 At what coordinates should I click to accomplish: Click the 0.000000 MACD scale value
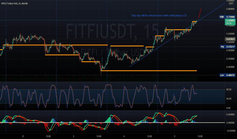click(230, 123)
